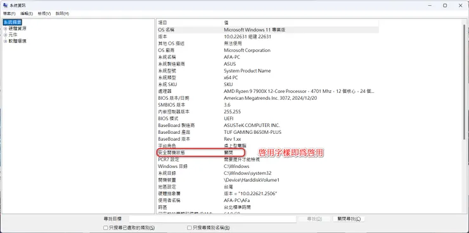Select the 版本 row label
469x233 pixels.
163,37
